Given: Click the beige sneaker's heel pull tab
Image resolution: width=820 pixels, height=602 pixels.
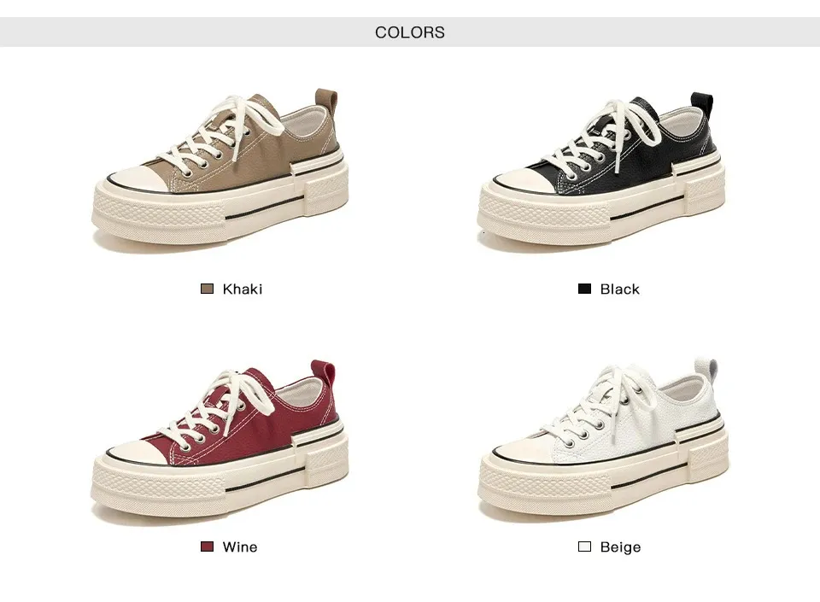Looking at the screenshot, I should (x=706, y=371).
